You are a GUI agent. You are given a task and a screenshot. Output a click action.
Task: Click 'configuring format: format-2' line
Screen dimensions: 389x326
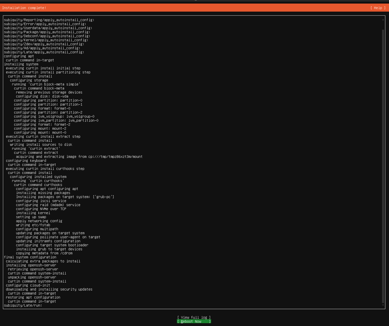pyautogui.click(x=42, y=124)
